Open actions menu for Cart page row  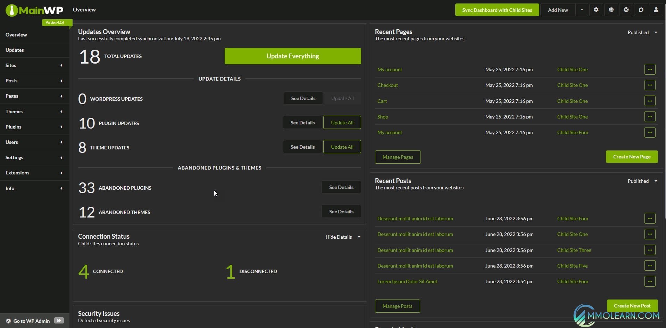(650, 101)
